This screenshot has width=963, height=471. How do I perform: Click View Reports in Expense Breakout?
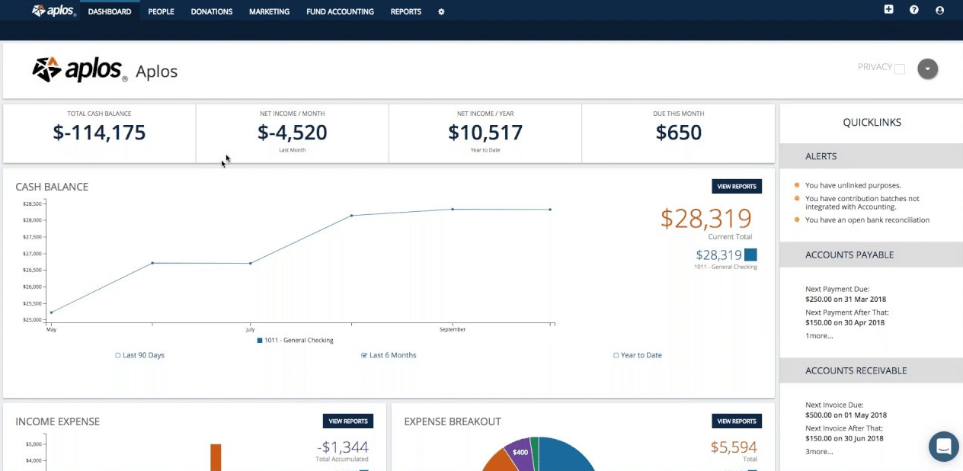[737, 421]
